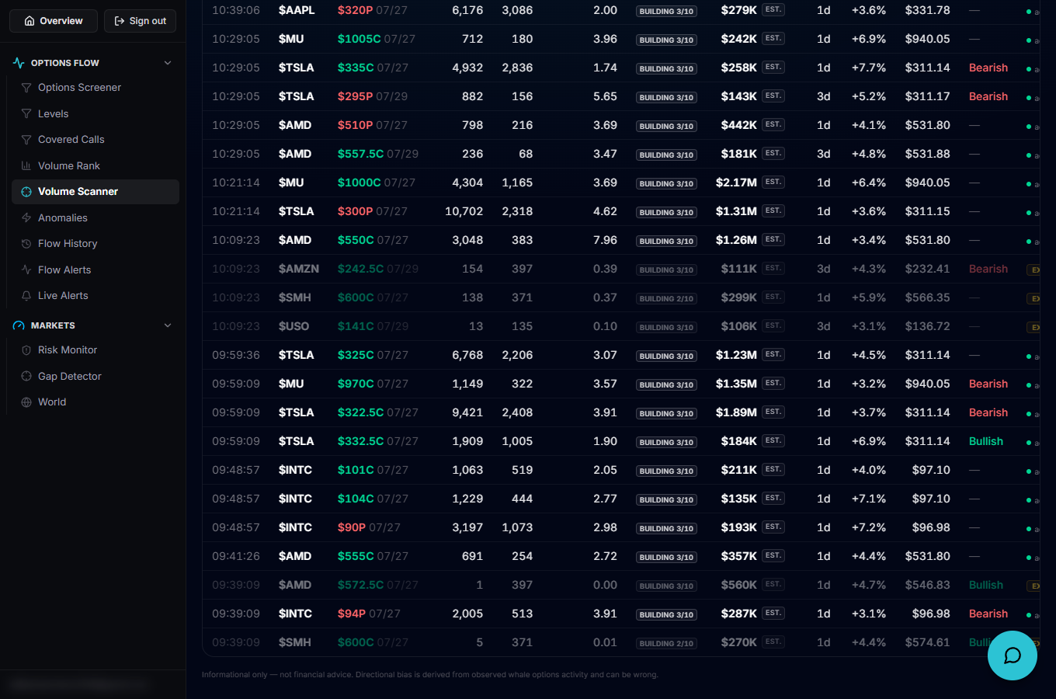Click the $1000C 07/27 contract for $MU
This screenshot has width=1056, height=699.
click(376, 183)
